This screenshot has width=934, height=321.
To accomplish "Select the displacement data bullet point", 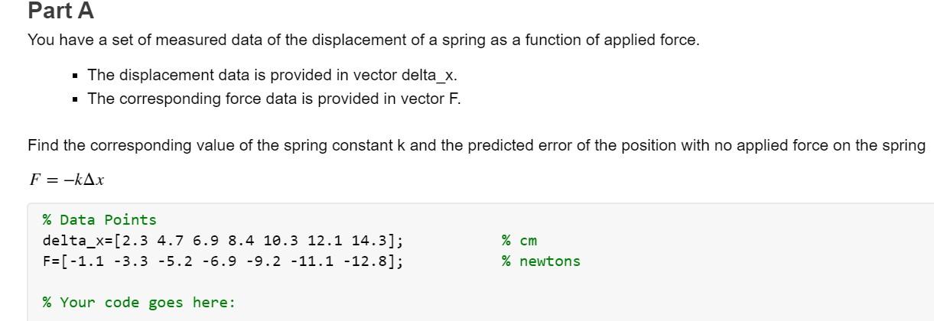I will pyautogui.click(x=272, y=75).
